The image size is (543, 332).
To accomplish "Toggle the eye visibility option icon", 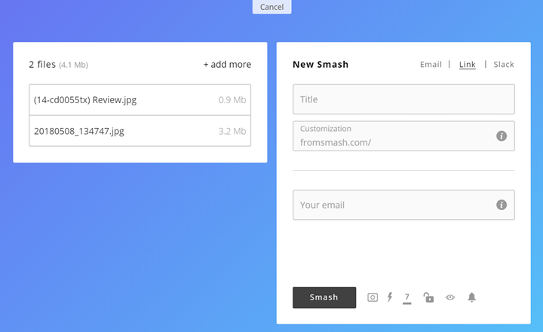I will 450,297.
